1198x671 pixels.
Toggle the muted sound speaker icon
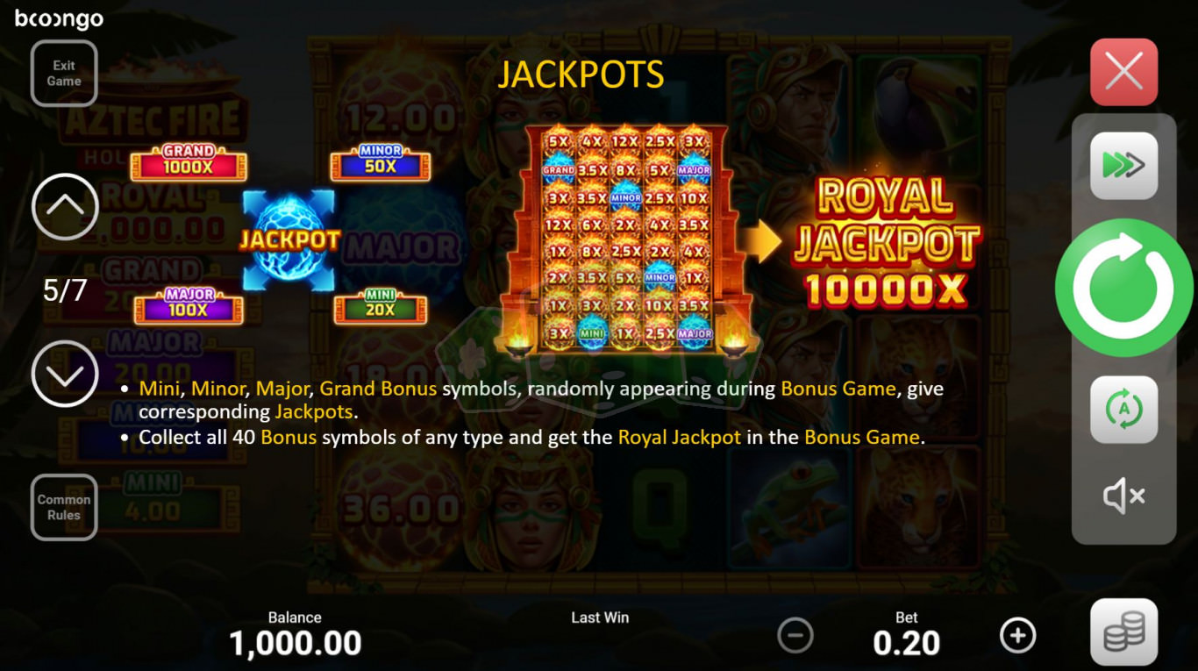[x=1123, y=496]
